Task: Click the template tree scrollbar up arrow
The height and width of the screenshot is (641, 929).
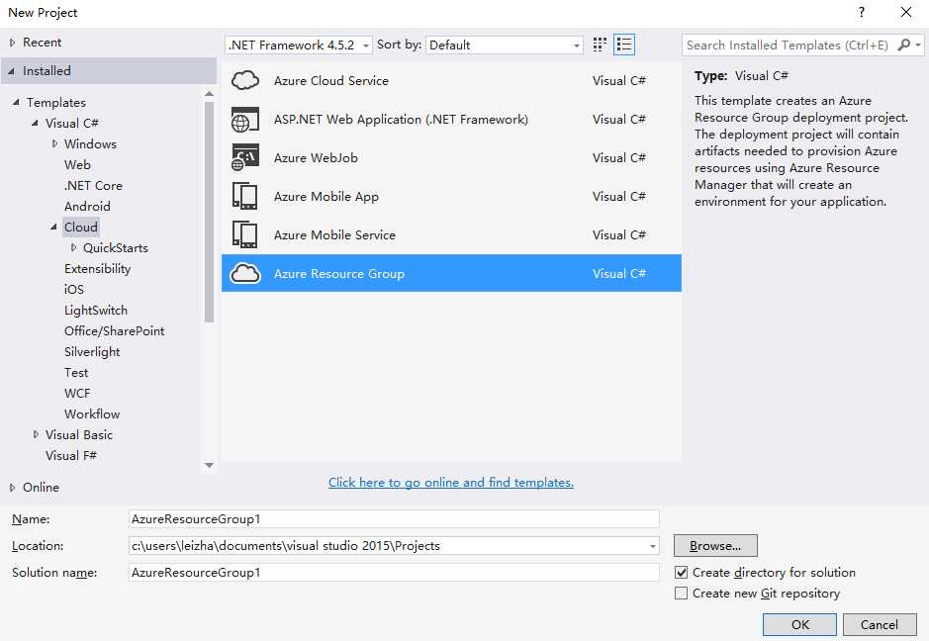Action: click(209, 94)
